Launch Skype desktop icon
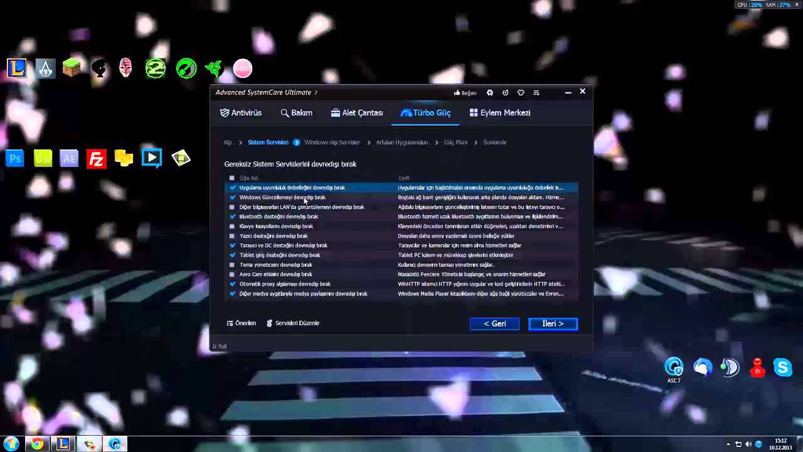This screenshot has width=803, height=452. click(x=783, y=367)
